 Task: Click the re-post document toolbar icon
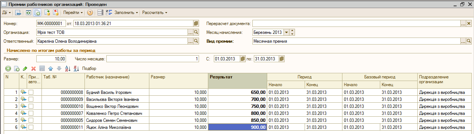(x=29, y=13)
